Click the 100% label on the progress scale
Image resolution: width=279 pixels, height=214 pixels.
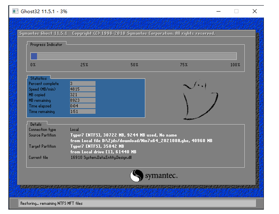click(235, 65)
